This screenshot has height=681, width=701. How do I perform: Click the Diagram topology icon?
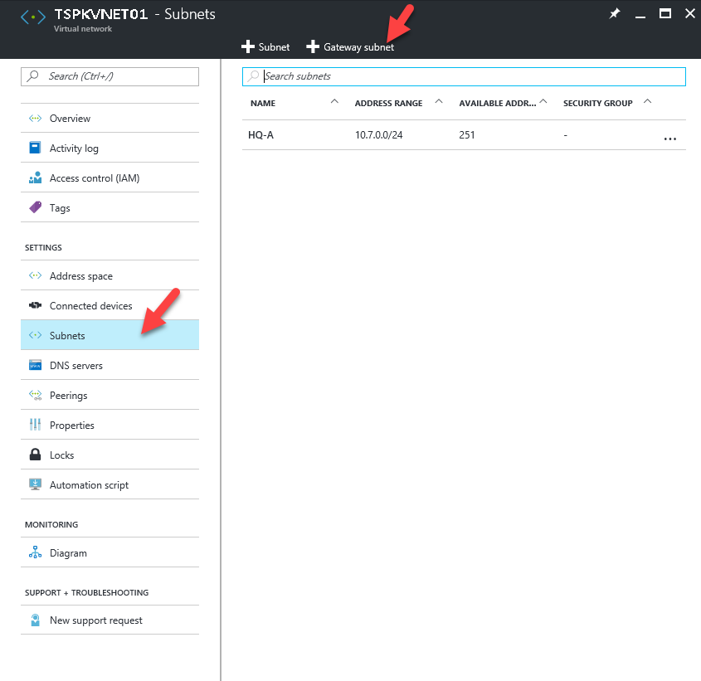point(36,552)
